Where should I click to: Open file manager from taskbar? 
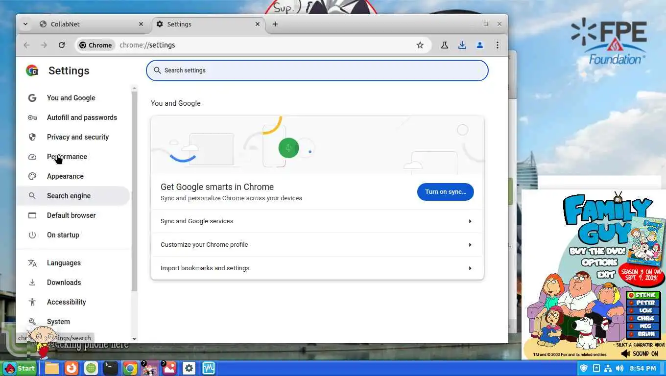[x=51, y=368]
